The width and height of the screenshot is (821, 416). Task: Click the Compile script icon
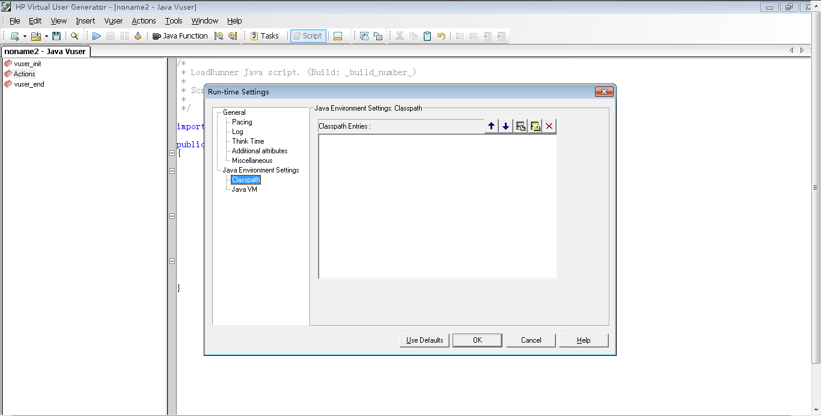(x=138, y=36)
